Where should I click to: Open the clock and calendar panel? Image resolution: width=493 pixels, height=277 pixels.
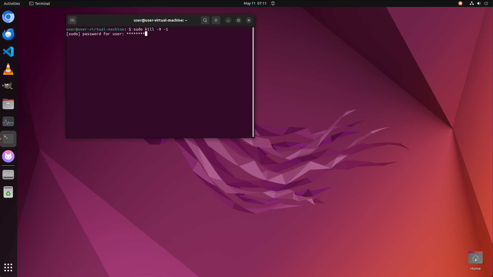click(x=255, y=3)
